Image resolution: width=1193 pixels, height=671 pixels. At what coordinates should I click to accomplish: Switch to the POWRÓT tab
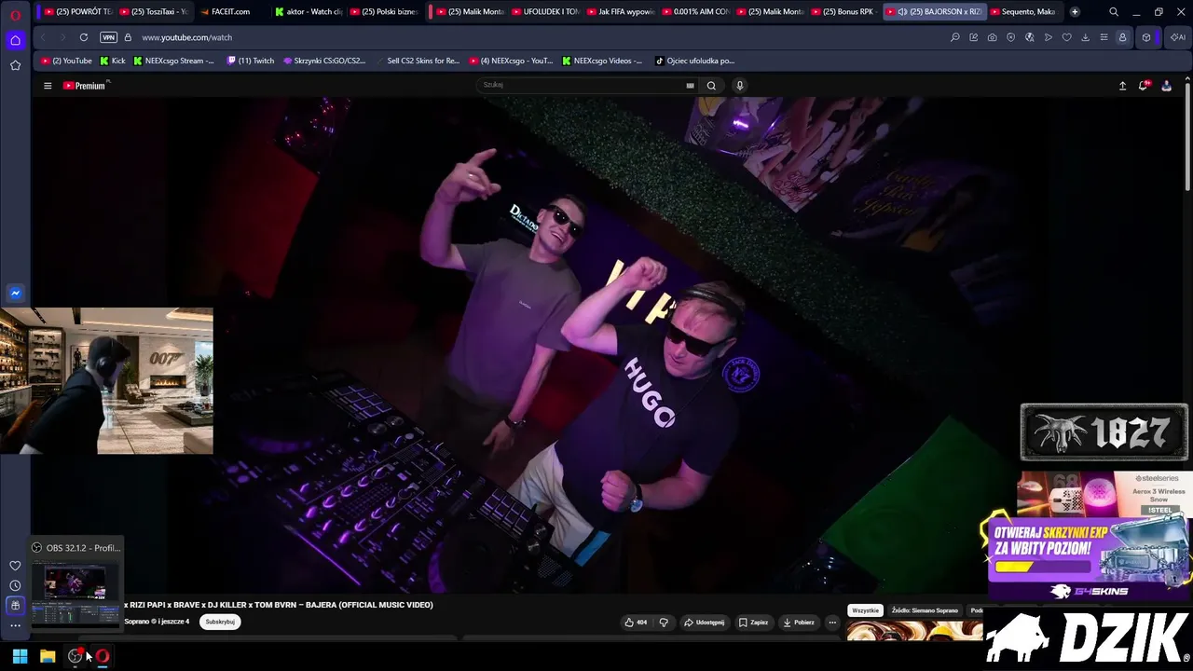tap(78, 11)
